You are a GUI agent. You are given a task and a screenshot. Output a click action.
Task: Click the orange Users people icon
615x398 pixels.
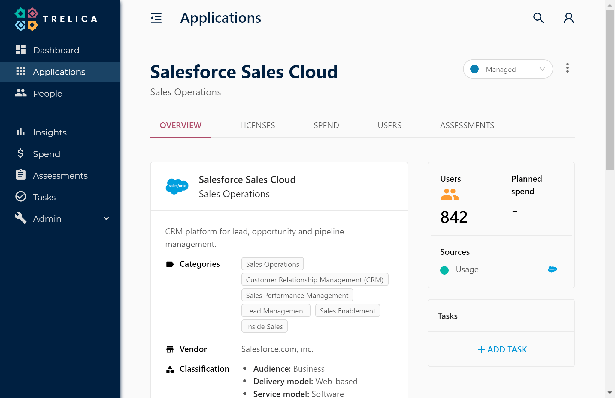click(450, 194)
